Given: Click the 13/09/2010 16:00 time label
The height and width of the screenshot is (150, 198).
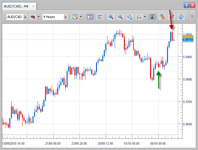Looking at the screenshot, I should tap(13, 143).
